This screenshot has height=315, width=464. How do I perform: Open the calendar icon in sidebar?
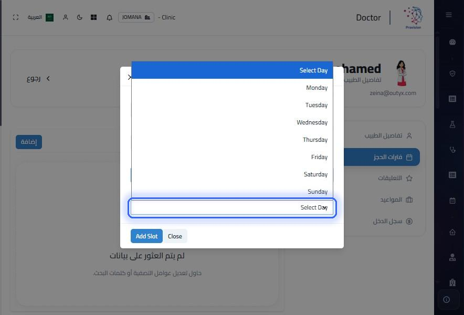point(452,201)
